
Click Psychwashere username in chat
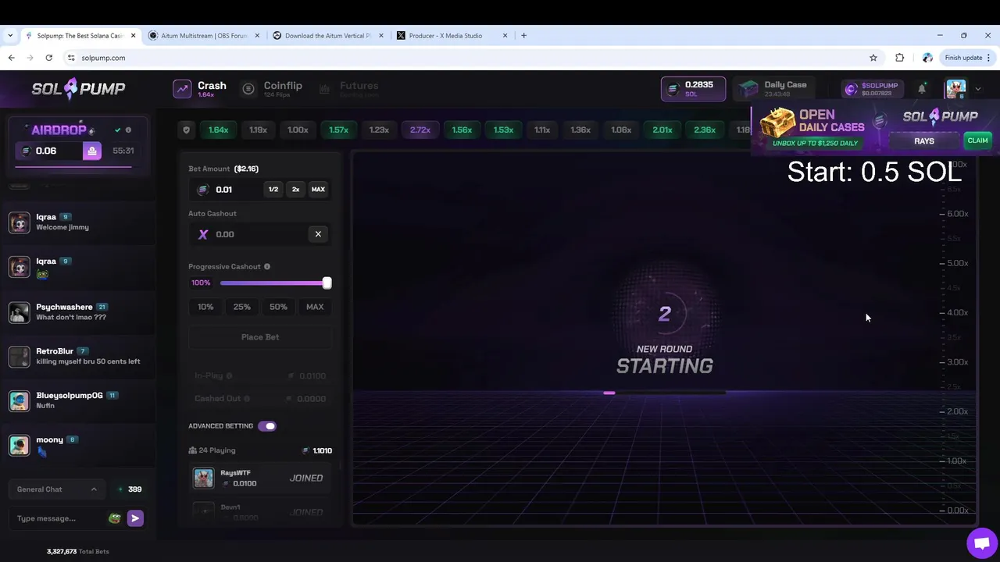pos(64,307)
